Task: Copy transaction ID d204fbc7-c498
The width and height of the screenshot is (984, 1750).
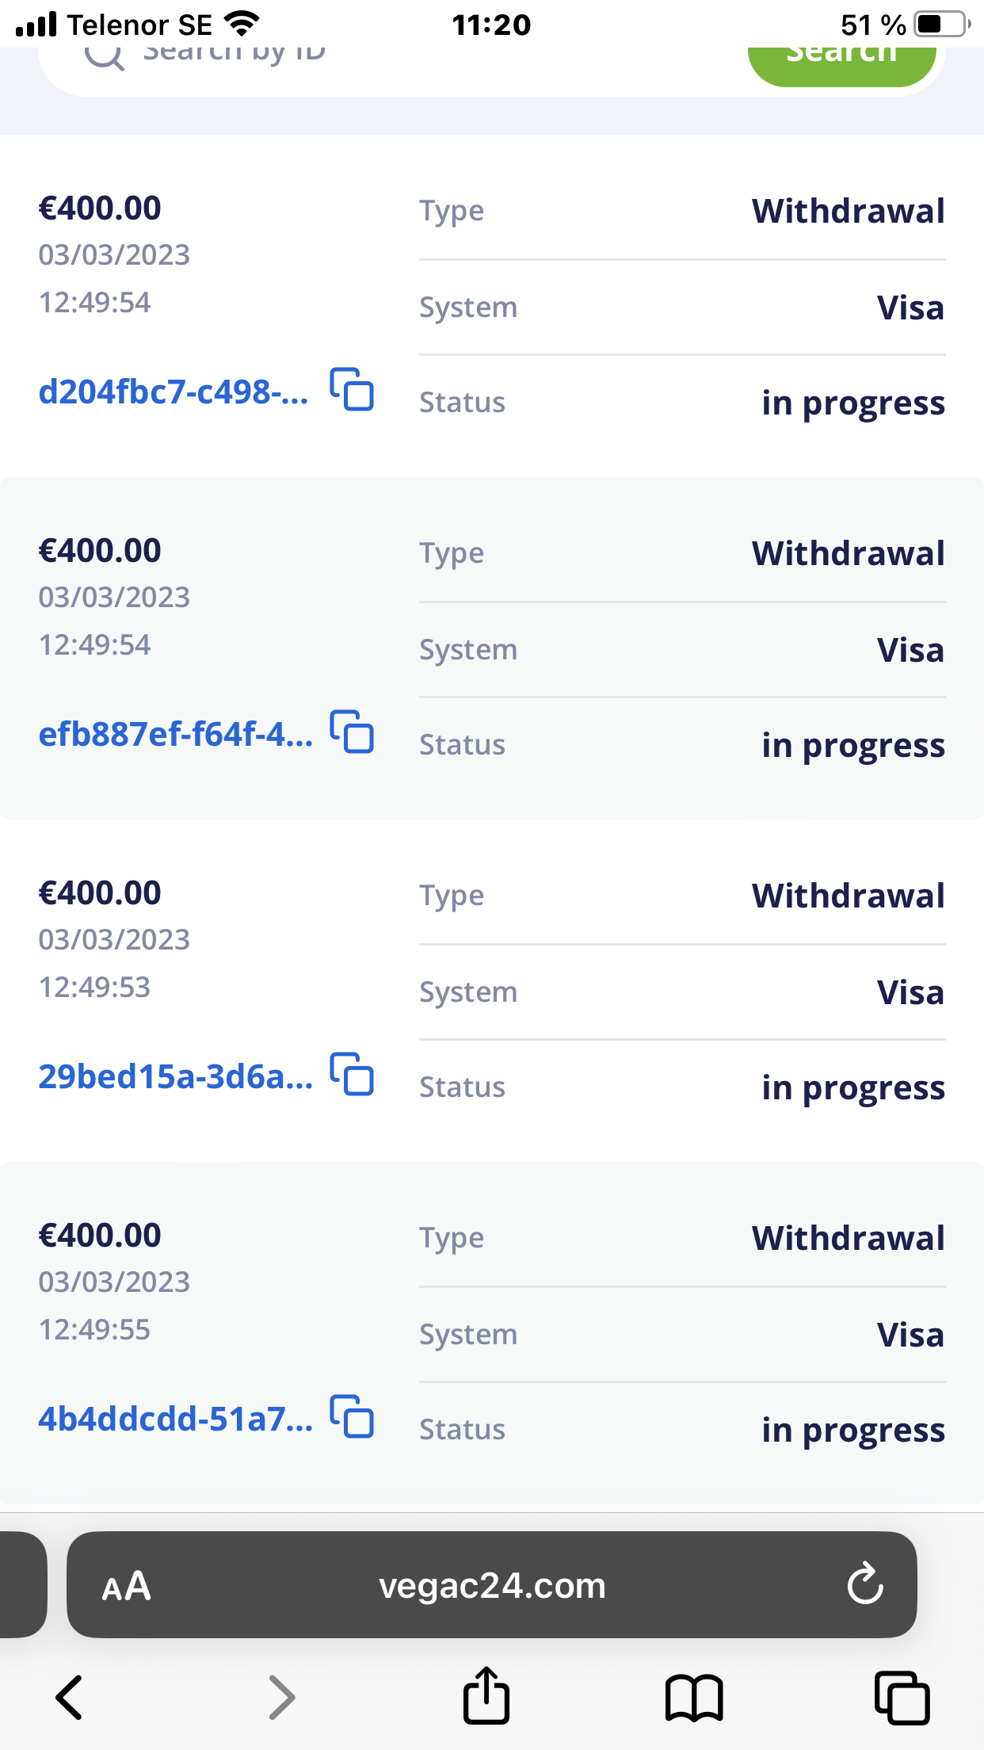Action: [352, 389]
